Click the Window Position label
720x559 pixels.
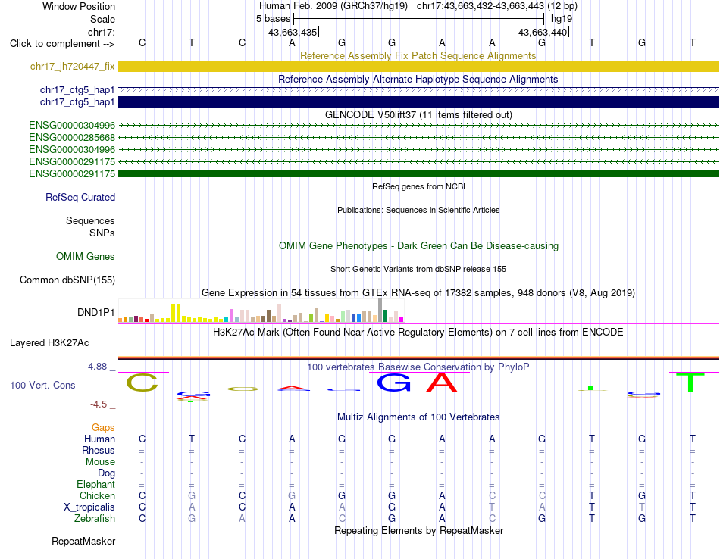coord(79,6)
